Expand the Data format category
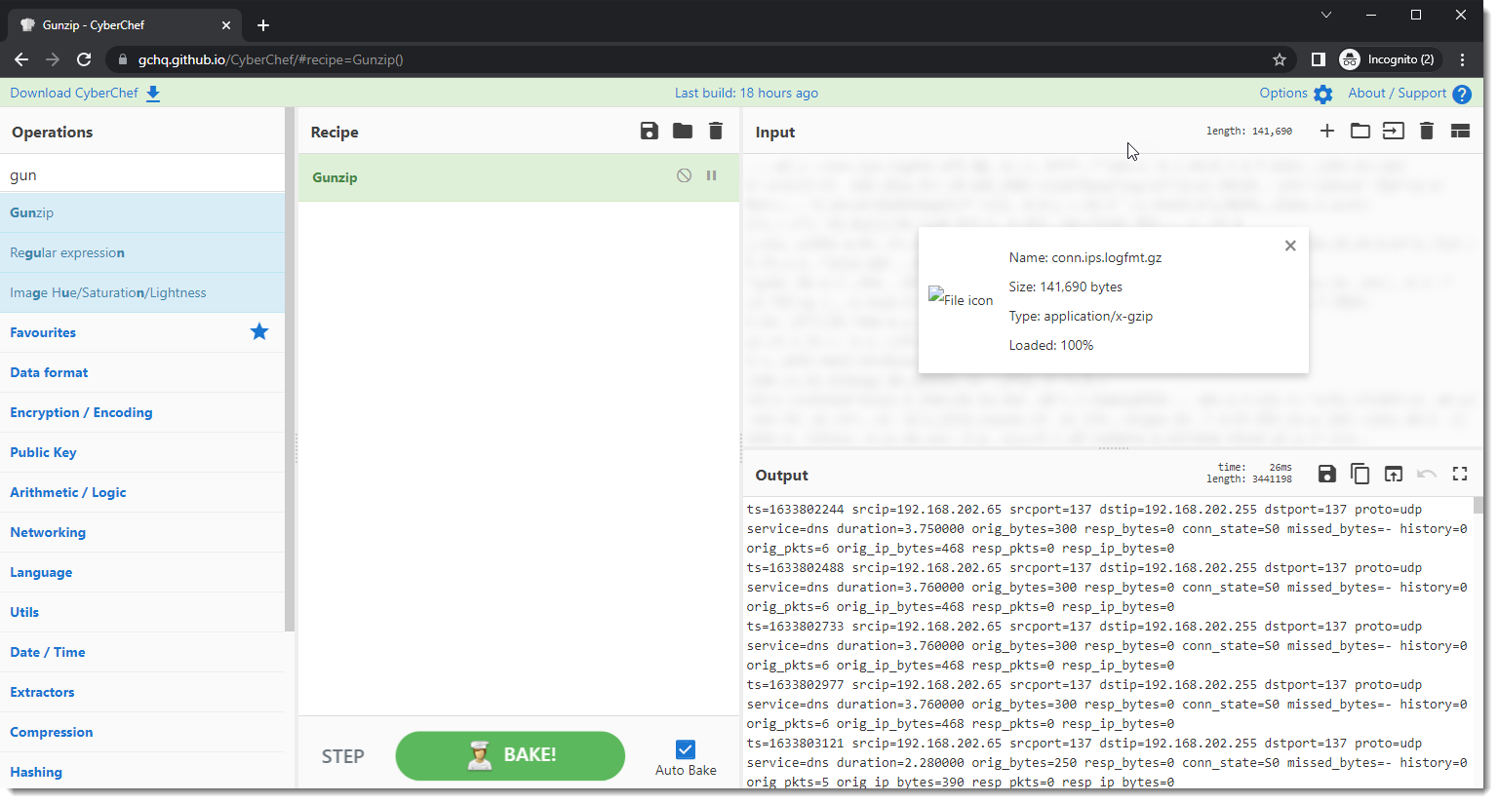1498x803 pixels. coord(49,372)
